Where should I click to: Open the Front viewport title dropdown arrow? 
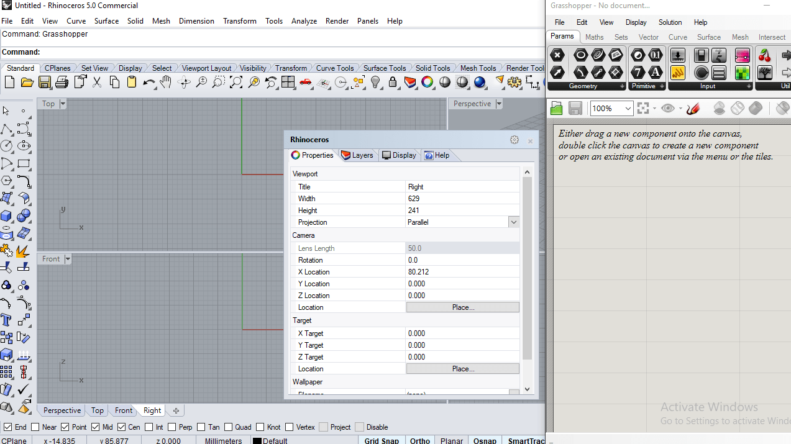[68, 259]
